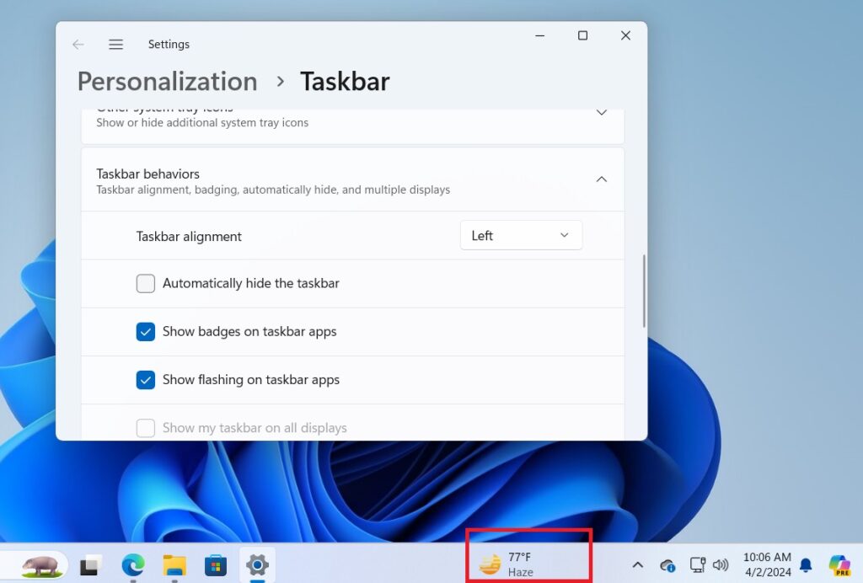The width and height of the screenshot is (863, 583).
Task: Uncheck Show flashing on taskbar apps
Action: click(145, 379)
